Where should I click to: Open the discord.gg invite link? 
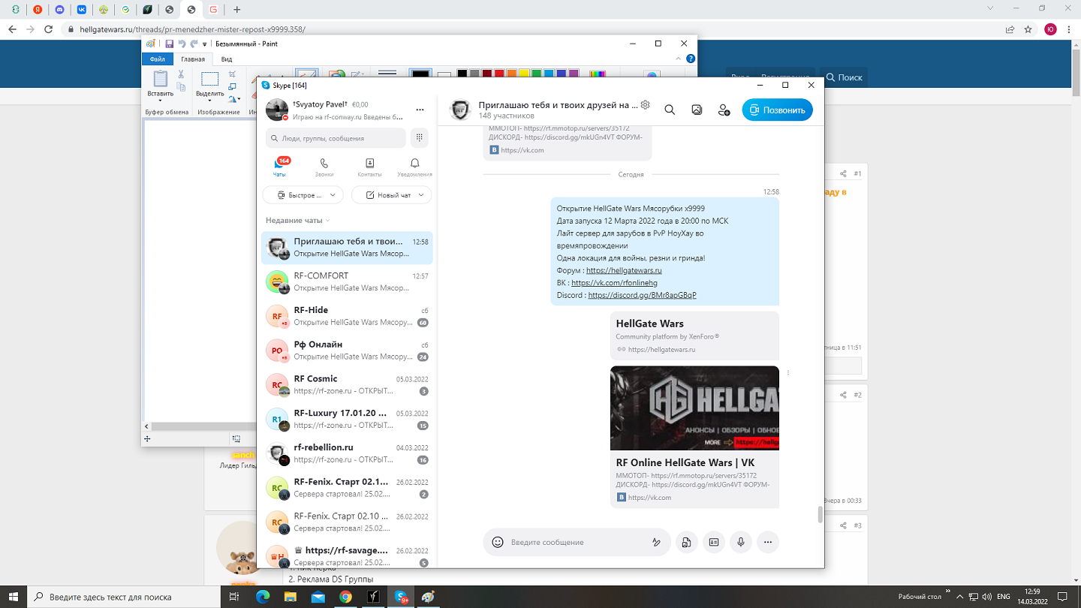pyautogui.click(x=642, y=295)
